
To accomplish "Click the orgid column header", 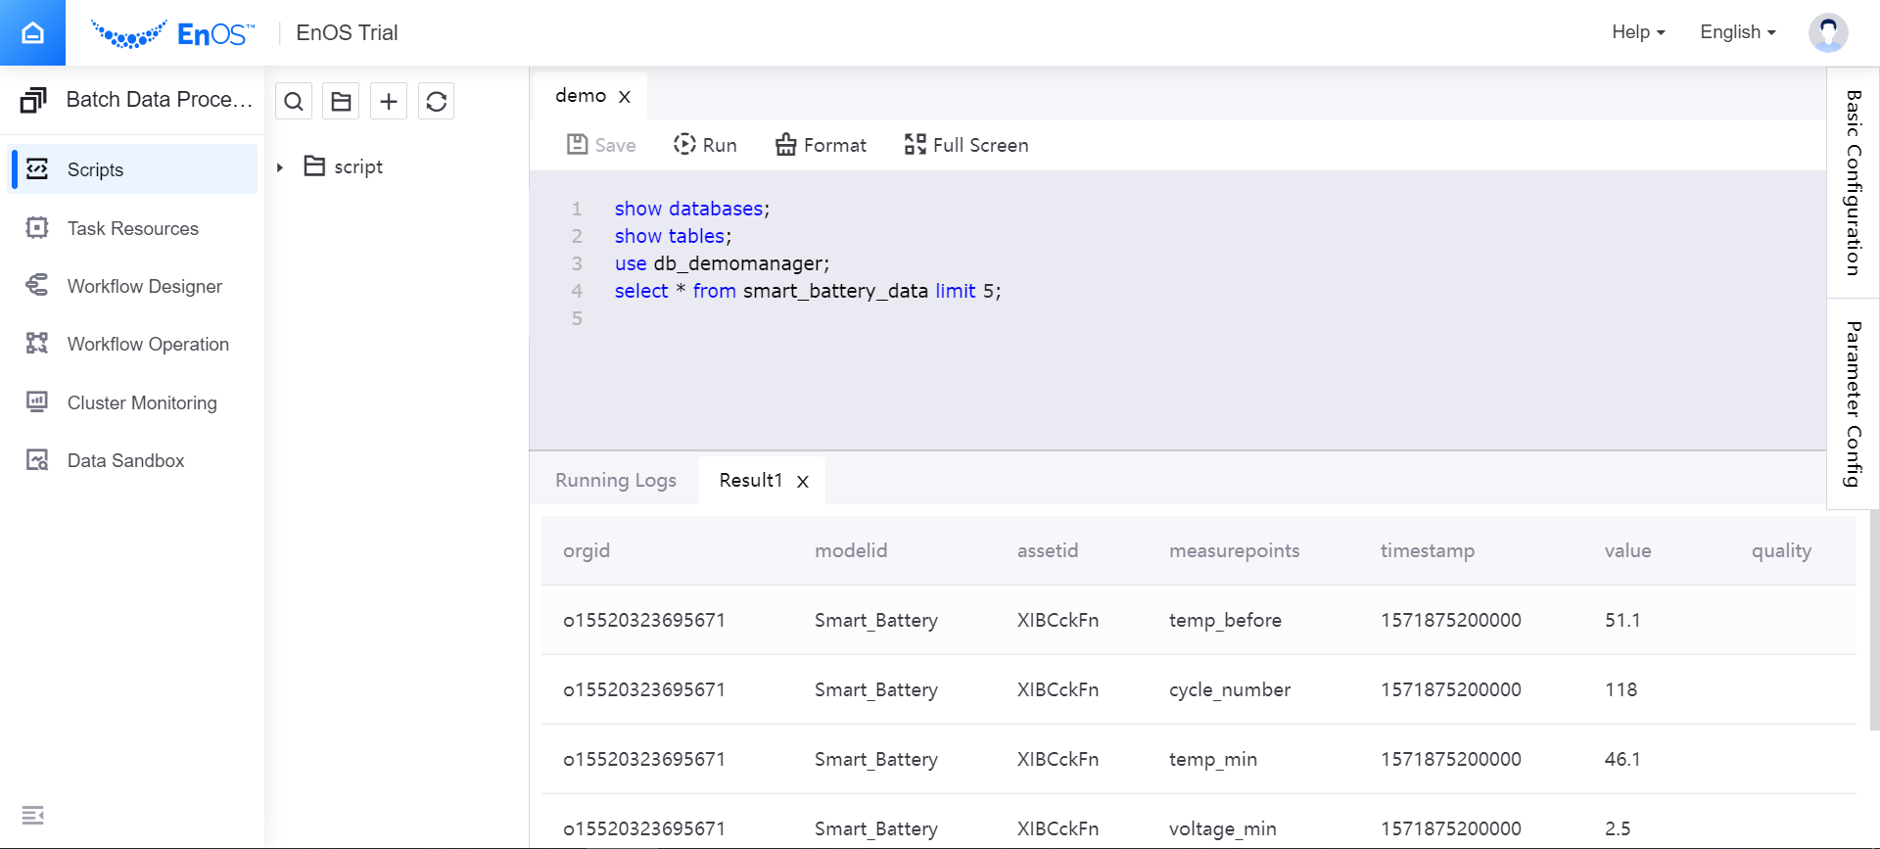I will [587, 550].
